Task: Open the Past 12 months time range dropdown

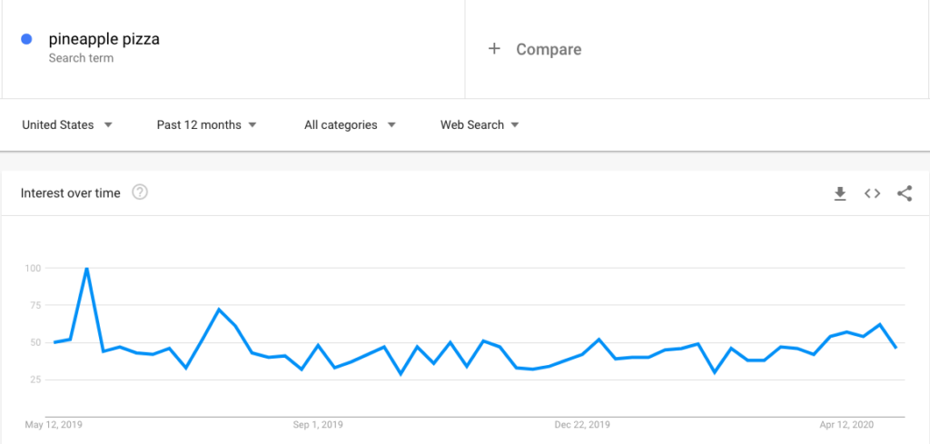Action: point(206,125)
